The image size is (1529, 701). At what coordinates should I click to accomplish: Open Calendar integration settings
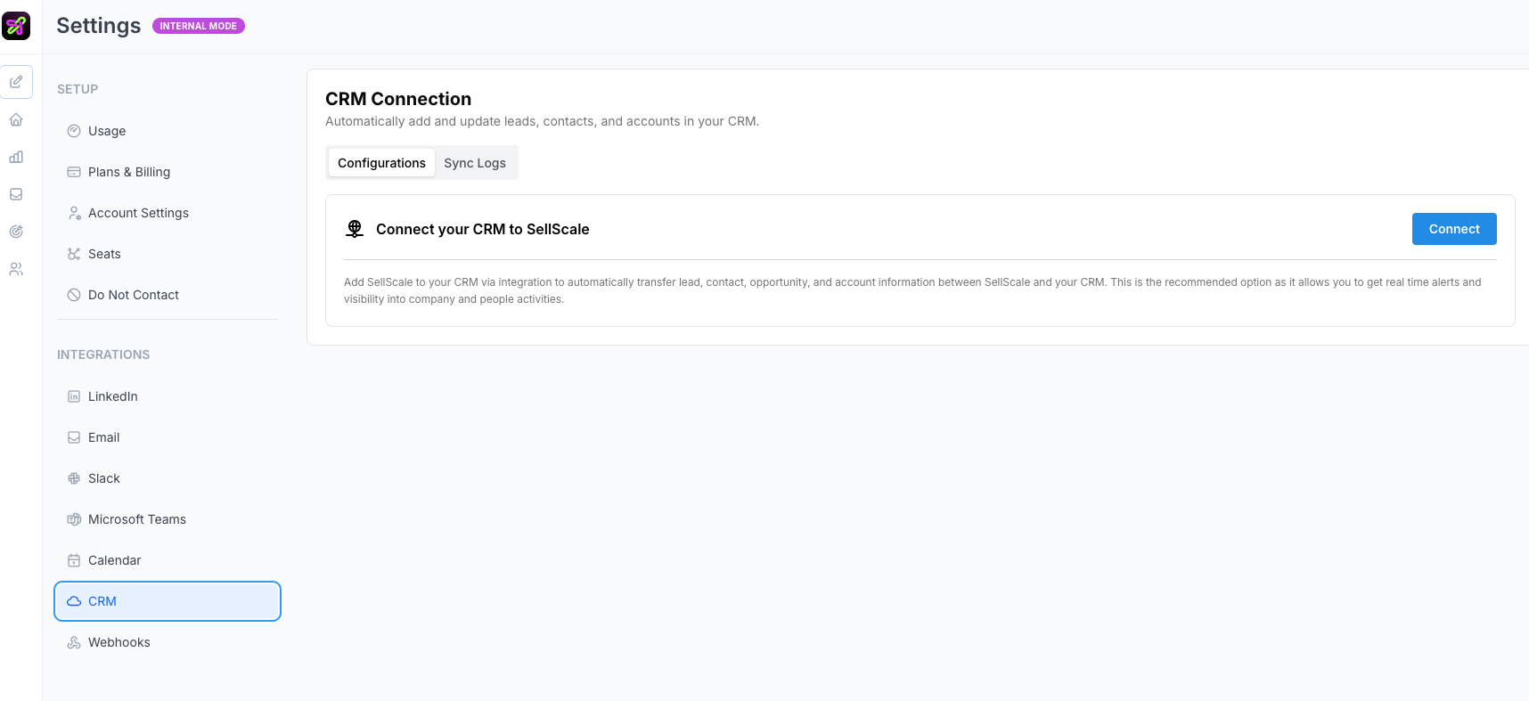(x=168, y=560)
